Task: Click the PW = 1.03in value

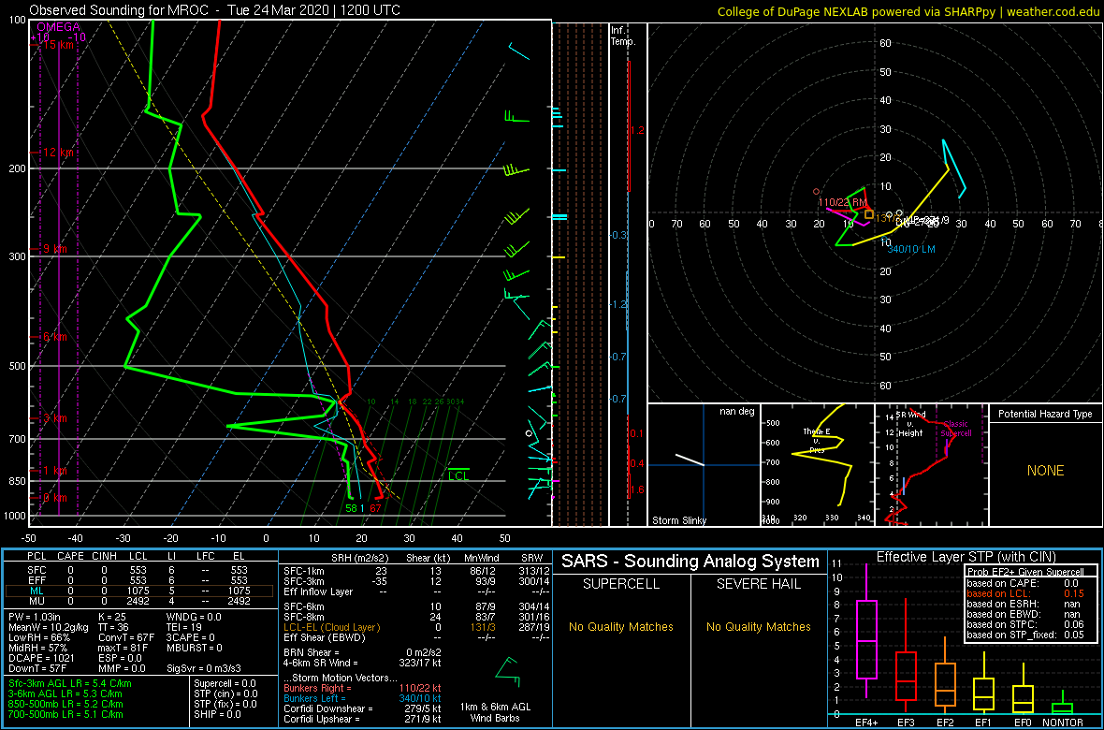Action: (x=36, y=620)
